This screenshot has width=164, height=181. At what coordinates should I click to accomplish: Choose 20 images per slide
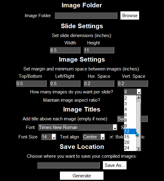pyautogui.click(x=130, y=142)
